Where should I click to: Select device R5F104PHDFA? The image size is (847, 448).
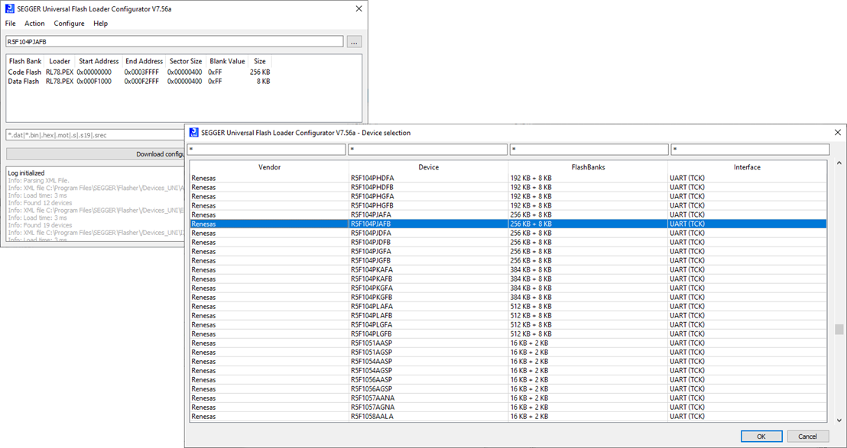508,178
